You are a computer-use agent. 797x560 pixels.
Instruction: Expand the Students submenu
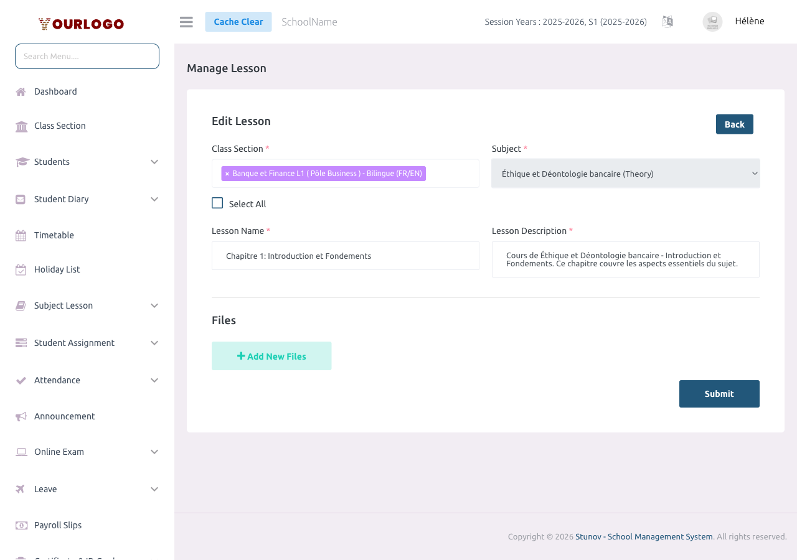pyautogui.click(x=154, y=162)
